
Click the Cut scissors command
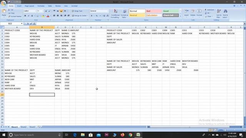tap(11, 10)
